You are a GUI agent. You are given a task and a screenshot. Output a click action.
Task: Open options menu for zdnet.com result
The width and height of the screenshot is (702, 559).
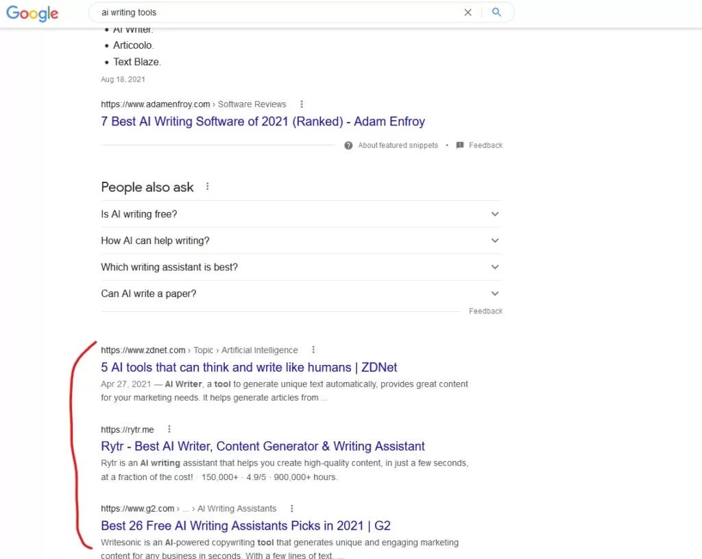[313, 349]
